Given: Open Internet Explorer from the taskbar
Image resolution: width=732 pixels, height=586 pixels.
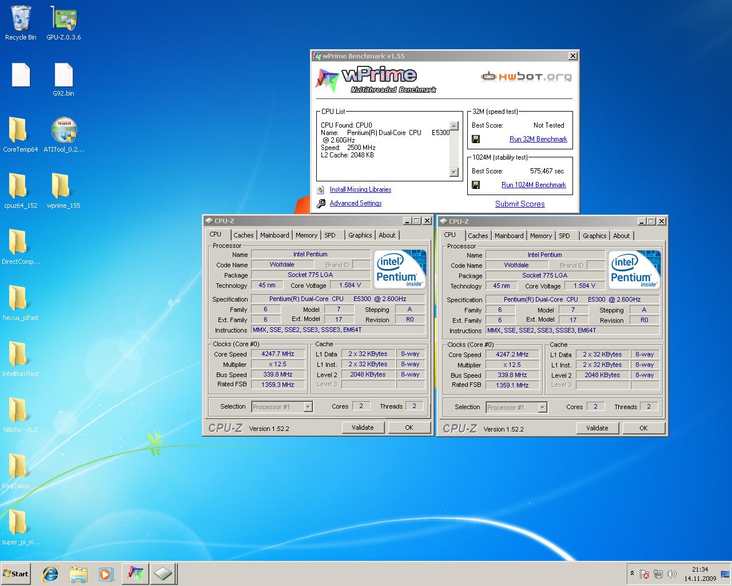Looking at the screenshot, I should click(x=50, y=574).
